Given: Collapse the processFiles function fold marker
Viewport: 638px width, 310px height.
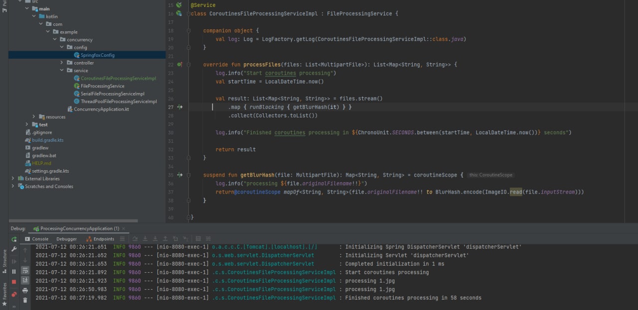Looking at the screenshot, I should point(189,65).
